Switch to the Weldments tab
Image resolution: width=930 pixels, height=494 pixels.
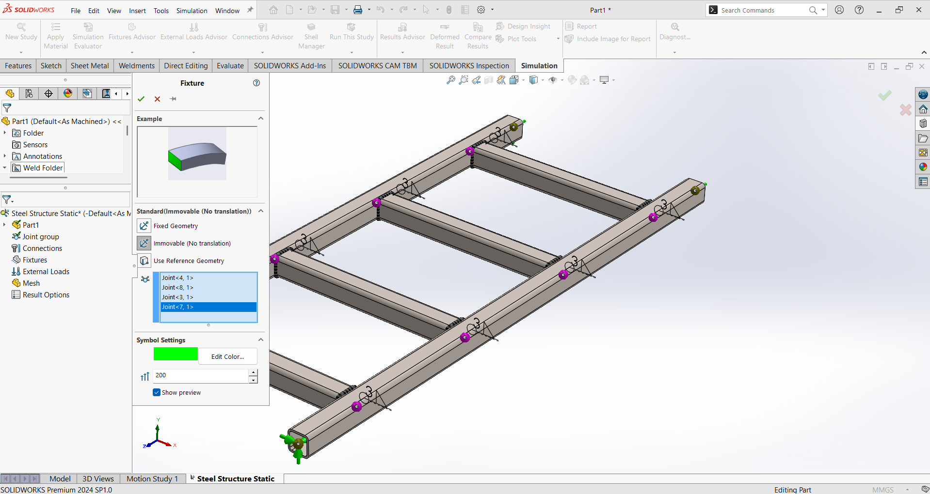click(x=137, y=66)
